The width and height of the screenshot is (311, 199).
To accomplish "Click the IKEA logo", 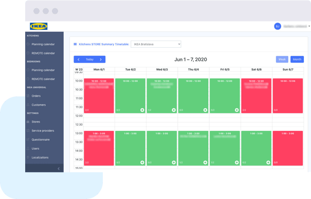I will 39,26.
